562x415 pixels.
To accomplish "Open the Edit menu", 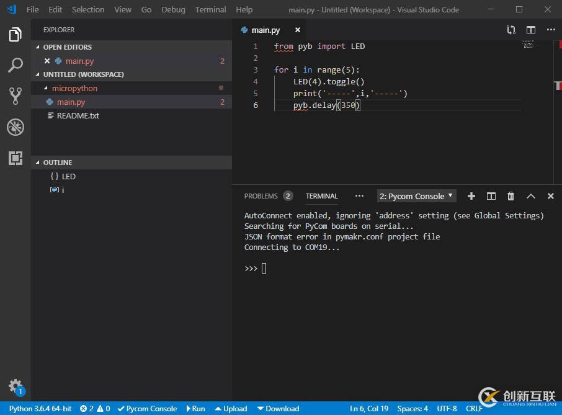I will [x=55, y=10].
